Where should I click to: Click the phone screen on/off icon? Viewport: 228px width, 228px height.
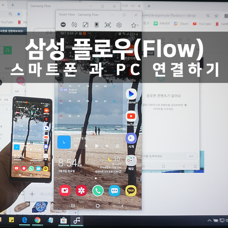click(97, 25)
